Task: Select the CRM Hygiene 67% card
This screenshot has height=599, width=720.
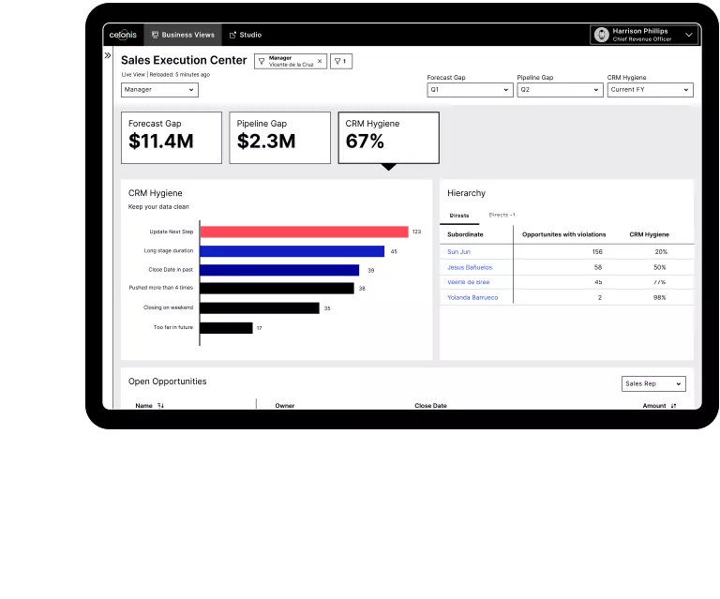Action: 388,138
